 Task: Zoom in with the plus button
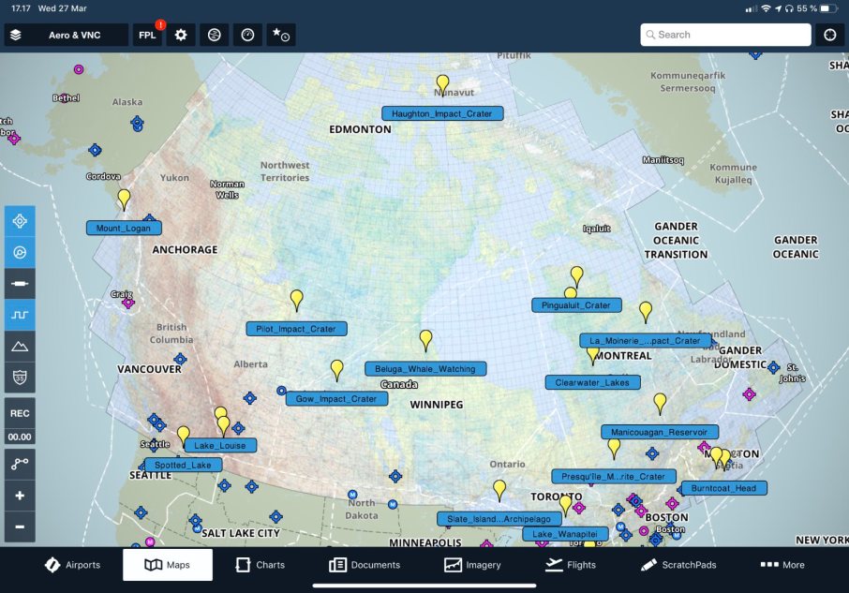tap(20, 496)
